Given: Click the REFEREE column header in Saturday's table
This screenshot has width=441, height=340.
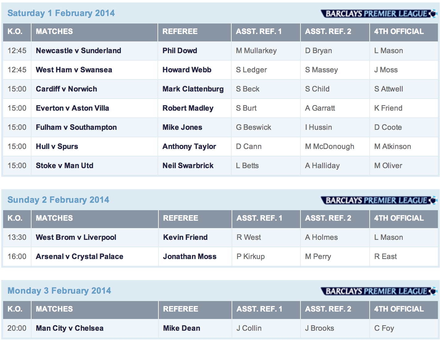Looking at the screenshot, I should pyautogui.click(x=180, y=32).
